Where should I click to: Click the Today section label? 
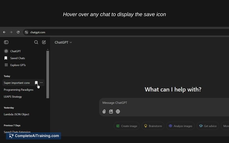7,76
